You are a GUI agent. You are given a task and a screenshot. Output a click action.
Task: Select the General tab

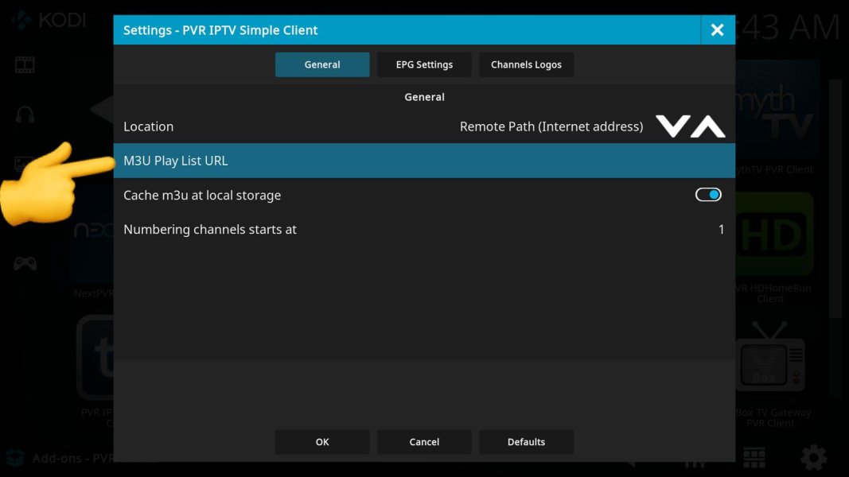[322, 64]
